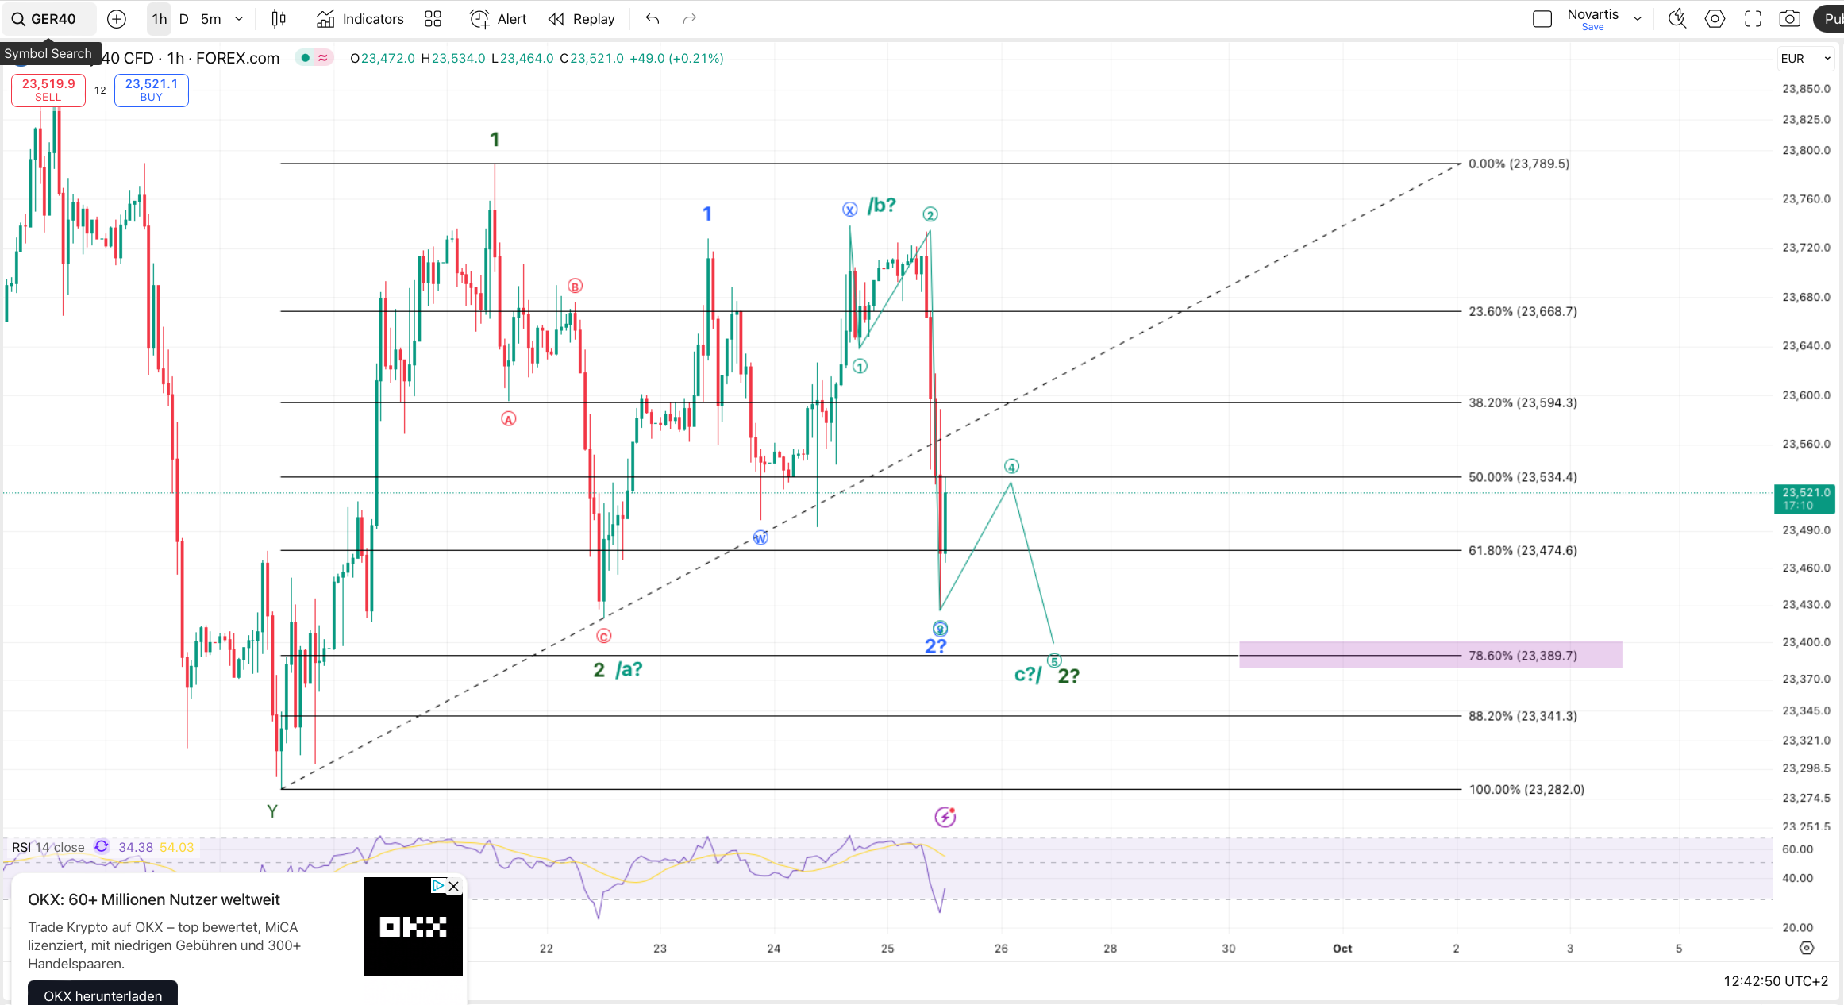1844x1005 pixels.
Task: Click the OKX herunterladen button
Action: 102,995
